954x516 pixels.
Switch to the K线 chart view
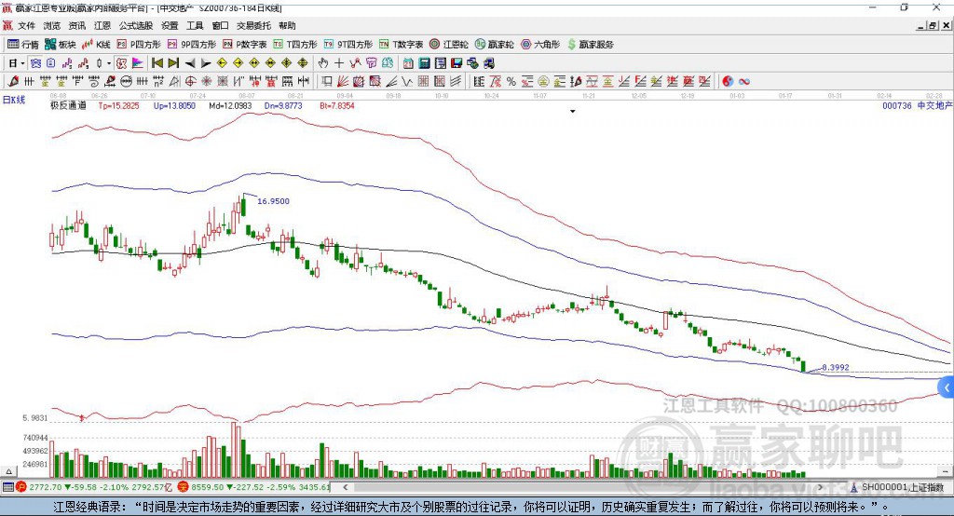coord(96,45)
